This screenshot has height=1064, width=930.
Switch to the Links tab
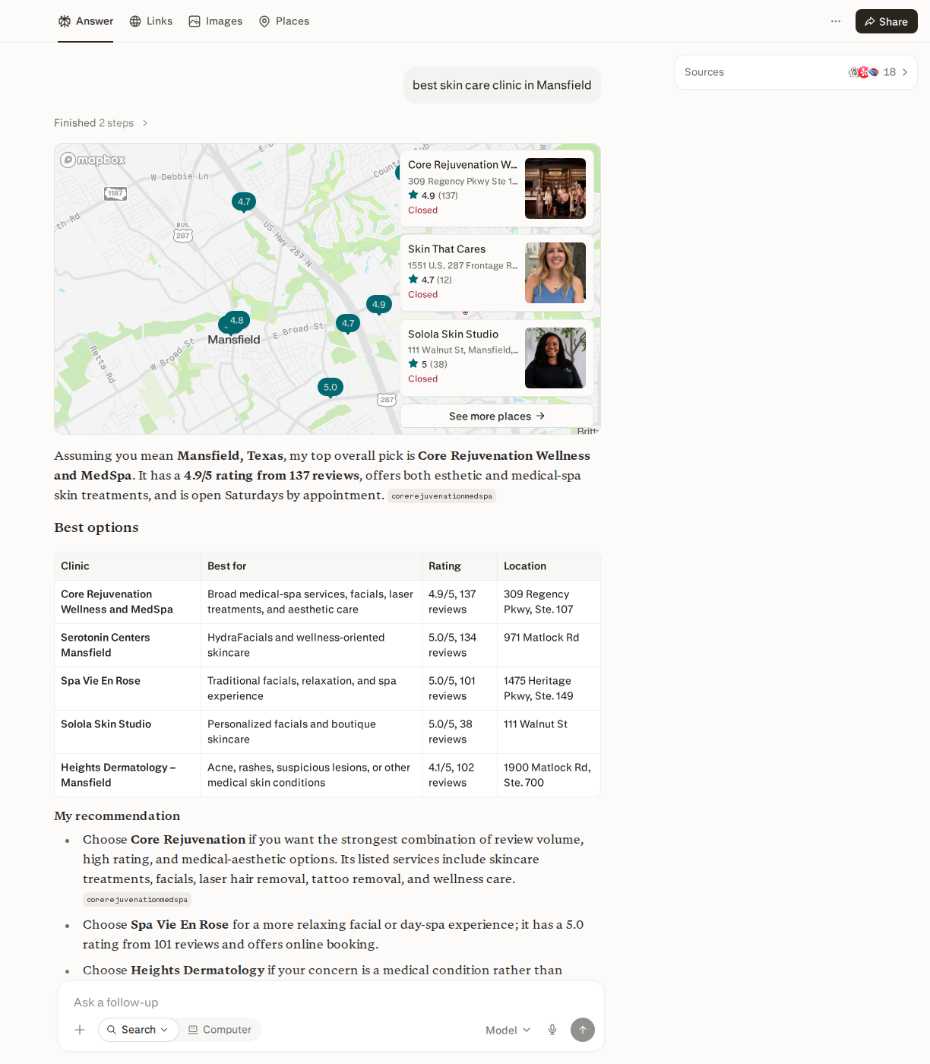[151, 21]
